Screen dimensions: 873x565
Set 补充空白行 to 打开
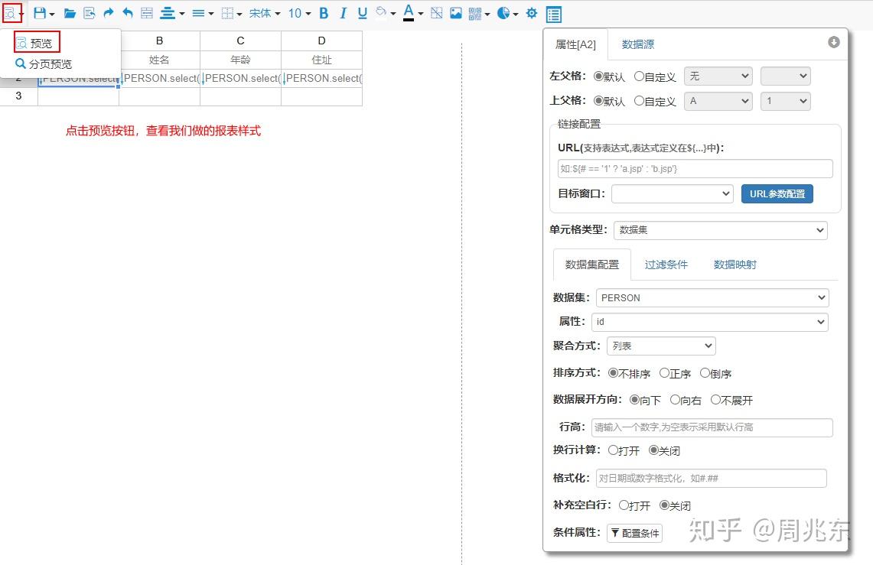point(624,505)
